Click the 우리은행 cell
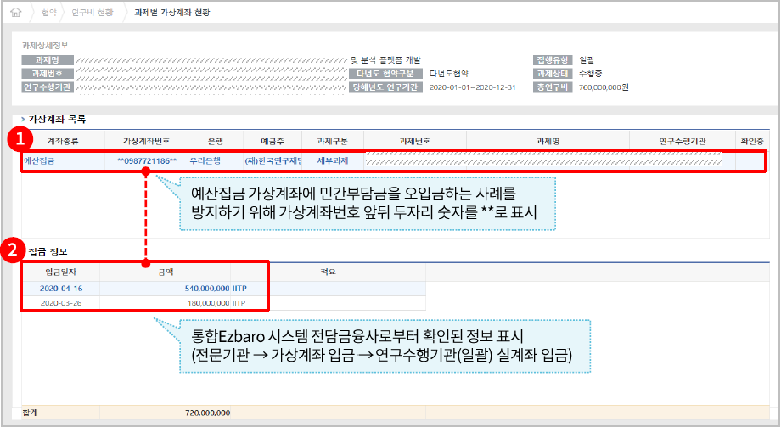 [205, 161]
